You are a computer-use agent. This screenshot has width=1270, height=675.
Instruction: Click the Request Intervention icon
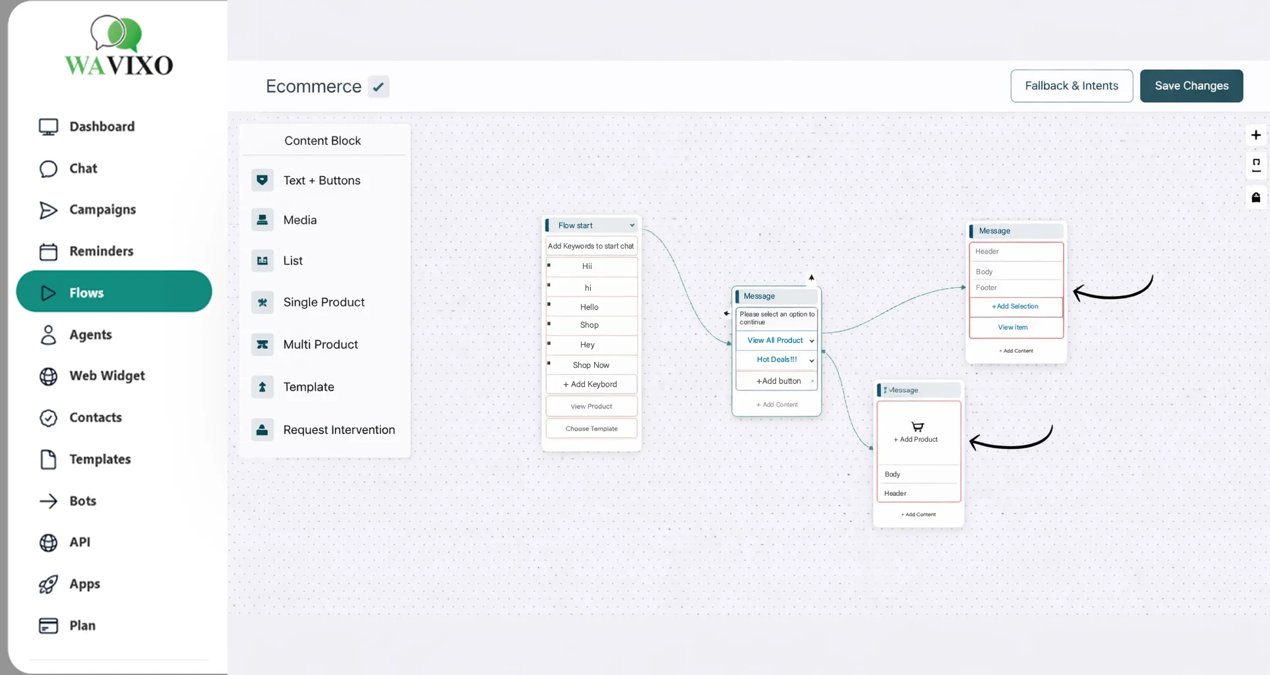coord(262,430)
